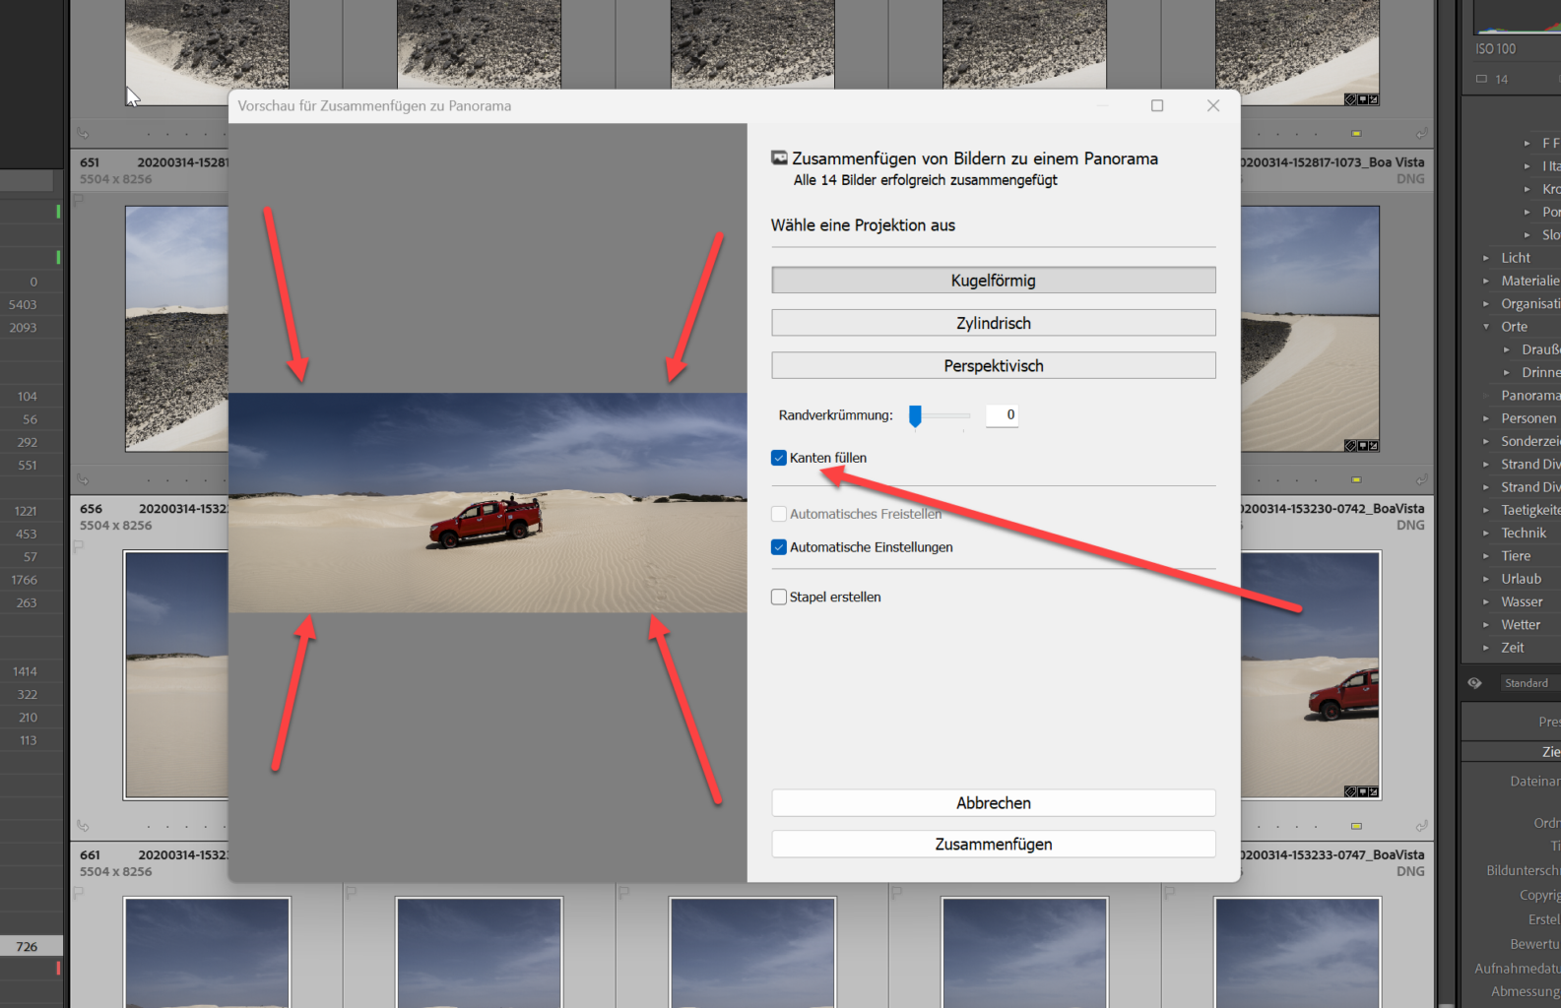
Task: Uncheck Automatische Einstellungen
Action: (779, 547)
